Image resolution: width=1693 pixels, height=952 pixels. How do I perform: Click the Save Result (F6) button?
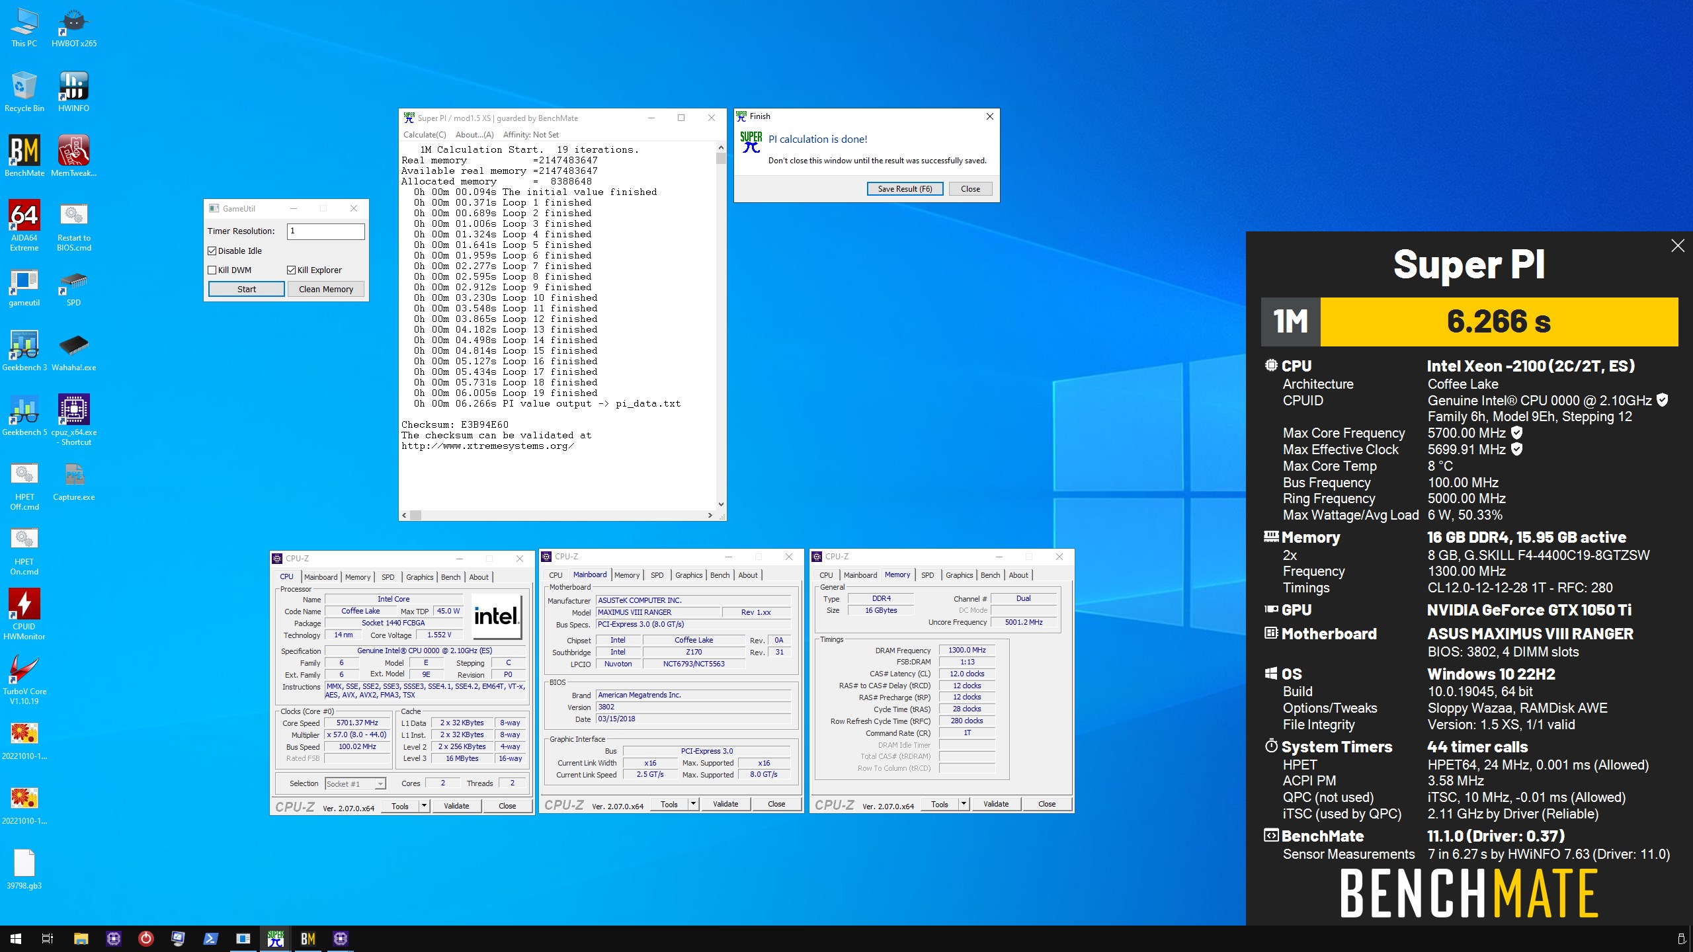[x=905, y=189]
